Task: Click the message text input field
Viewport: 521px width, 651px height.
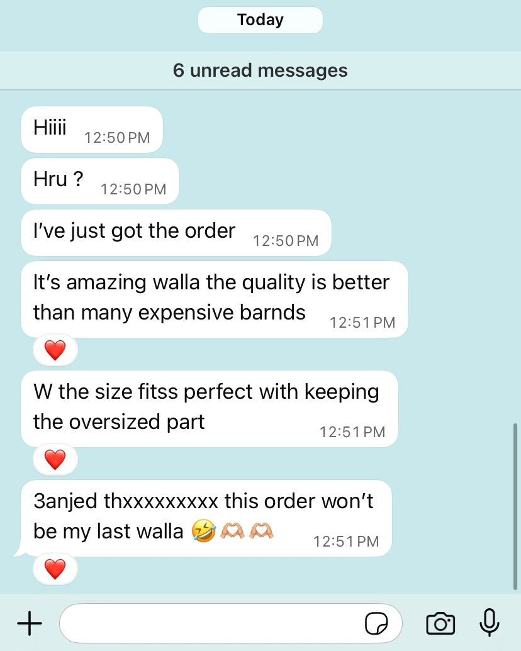Action: click(231, 623)
